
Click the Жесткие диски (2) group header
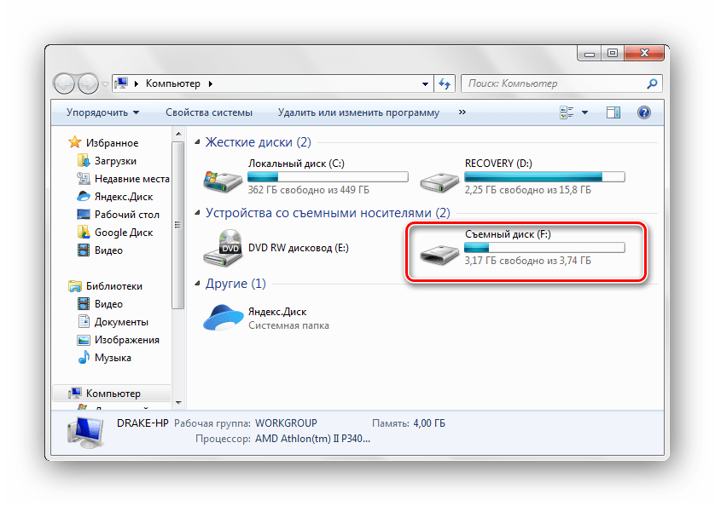pos(258,142)
